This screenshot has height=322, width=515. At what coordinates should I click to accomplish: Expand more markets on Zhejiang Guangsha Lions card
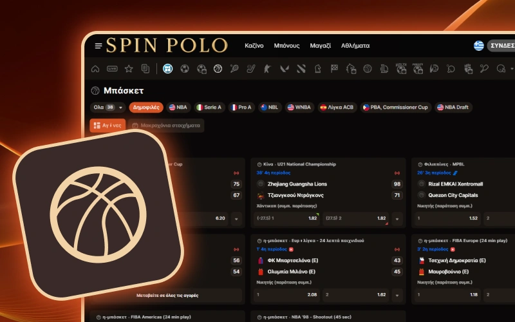[397, 219]
